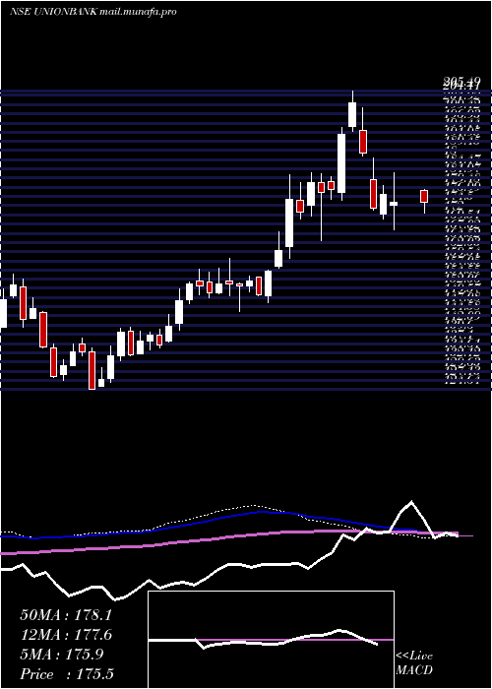The image size is (492, 689).
Task: Click the Price : 175.5 value
Action: pyautogui.click(x=67, y=674)
